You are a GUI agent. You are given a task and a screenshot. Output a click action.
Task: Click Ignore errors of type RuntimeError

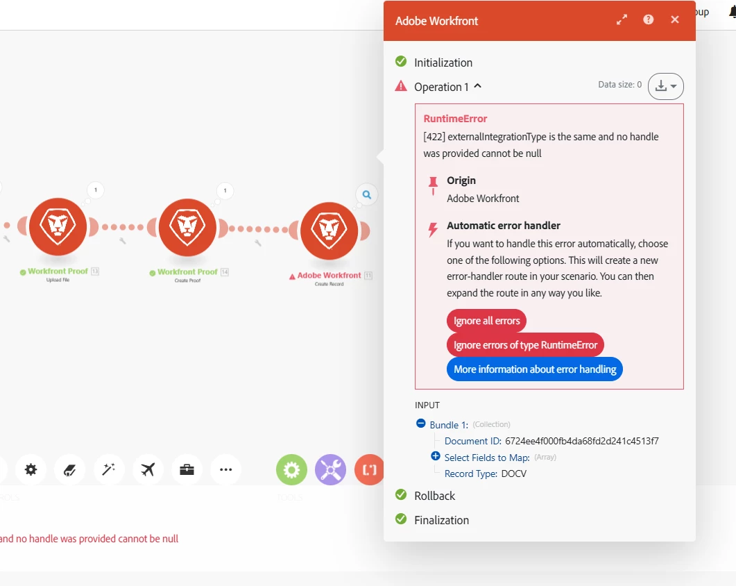pos(525,345)
